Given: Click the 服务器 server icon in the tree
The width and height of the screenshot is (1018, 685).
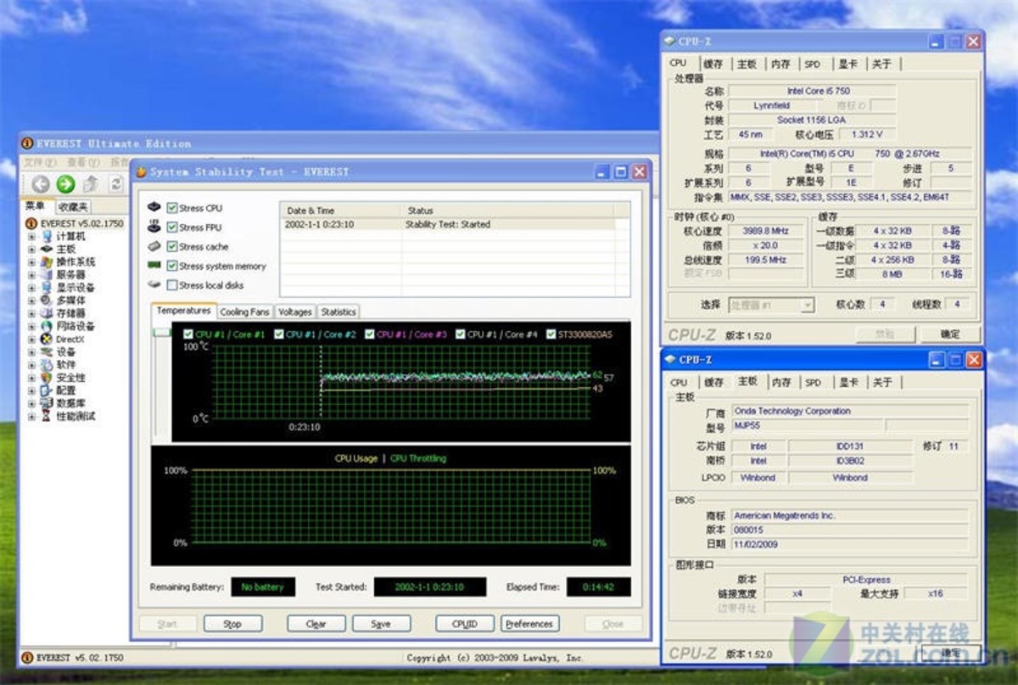Looking at the screenshot, I should (x=48, y=274).
